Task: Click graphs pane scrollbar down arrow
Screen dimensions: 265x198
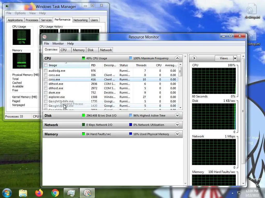Action: [243, 183]
